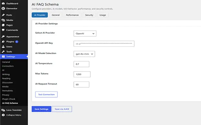Image resolution: width=201 pixels, height=125 pixels.
Task: Click the Settings menu label
Action: click(11, 56)
